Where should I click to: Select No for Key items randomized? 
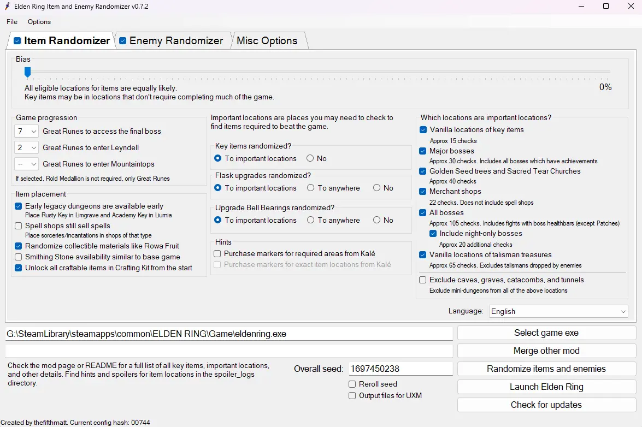click(310, 158)
